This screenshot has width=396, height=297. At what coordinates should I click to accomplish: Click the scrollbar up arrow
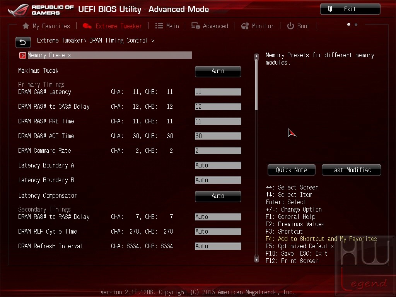[x=256, y=56]
